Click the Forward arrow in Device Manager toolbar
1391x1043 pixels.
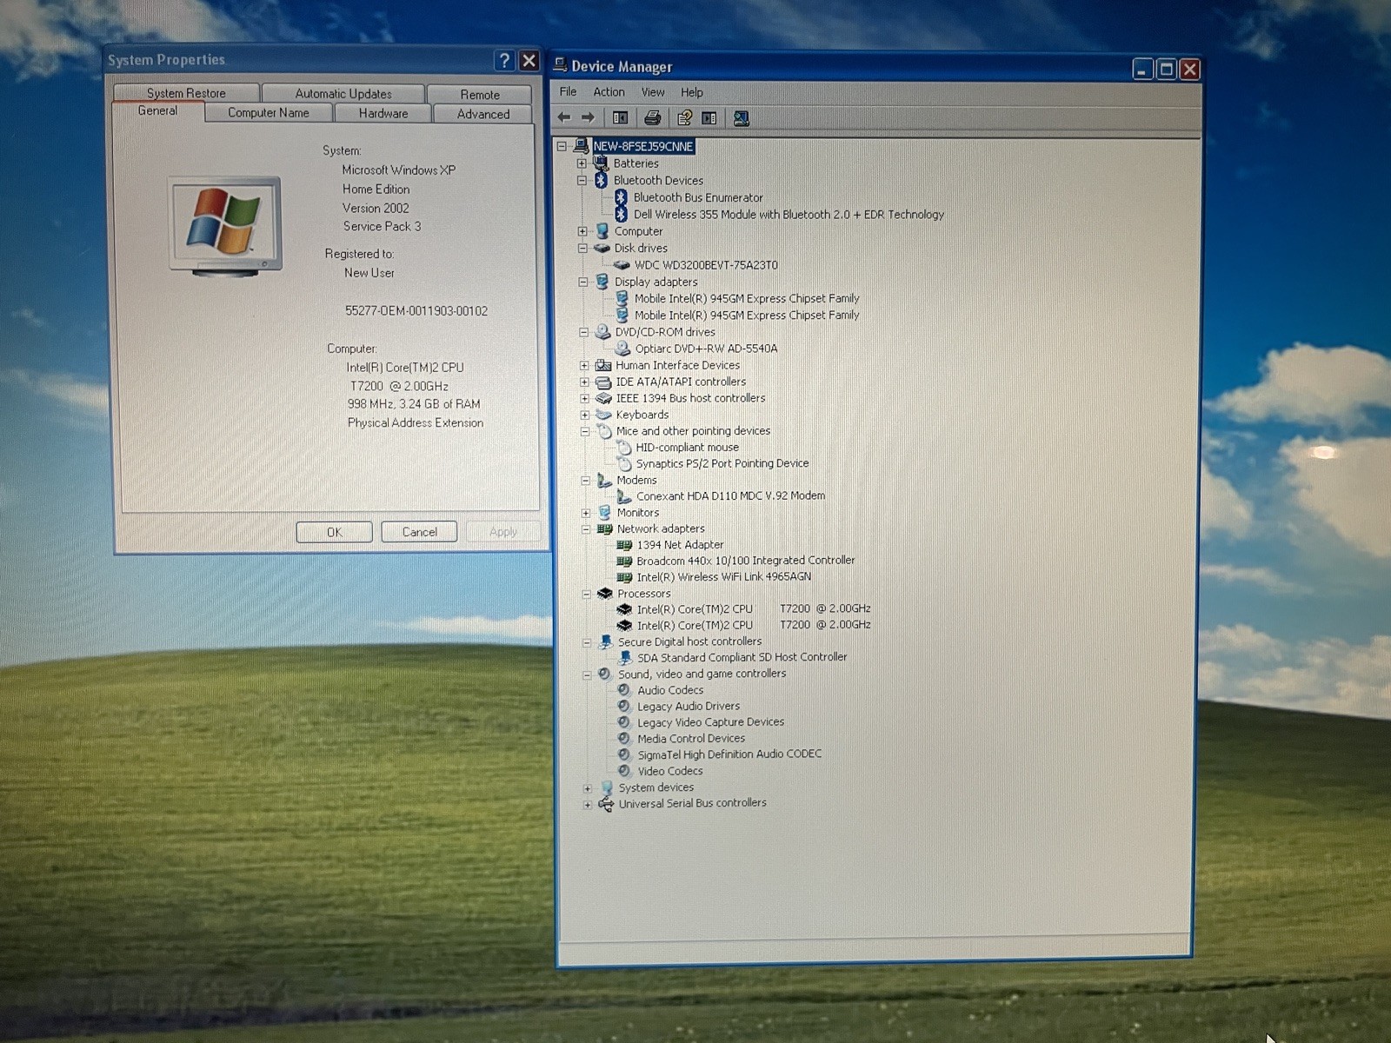click(588, 117)
